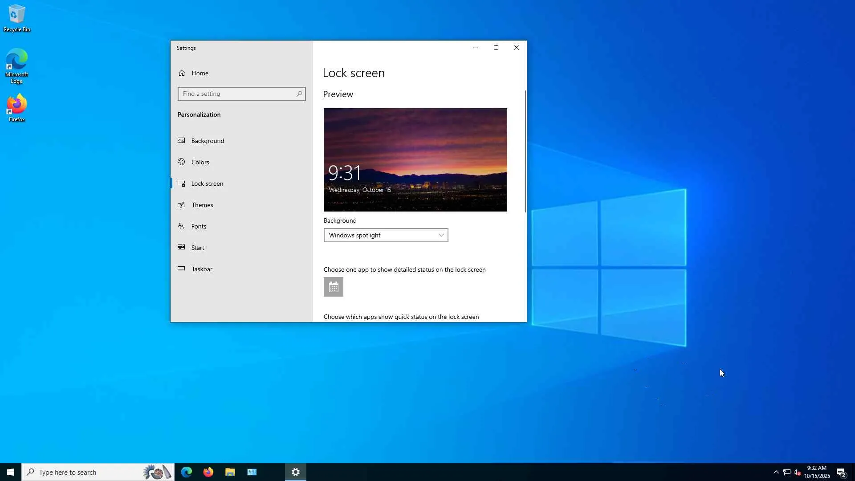Open the Background personalization page

[x=208, y=141]
